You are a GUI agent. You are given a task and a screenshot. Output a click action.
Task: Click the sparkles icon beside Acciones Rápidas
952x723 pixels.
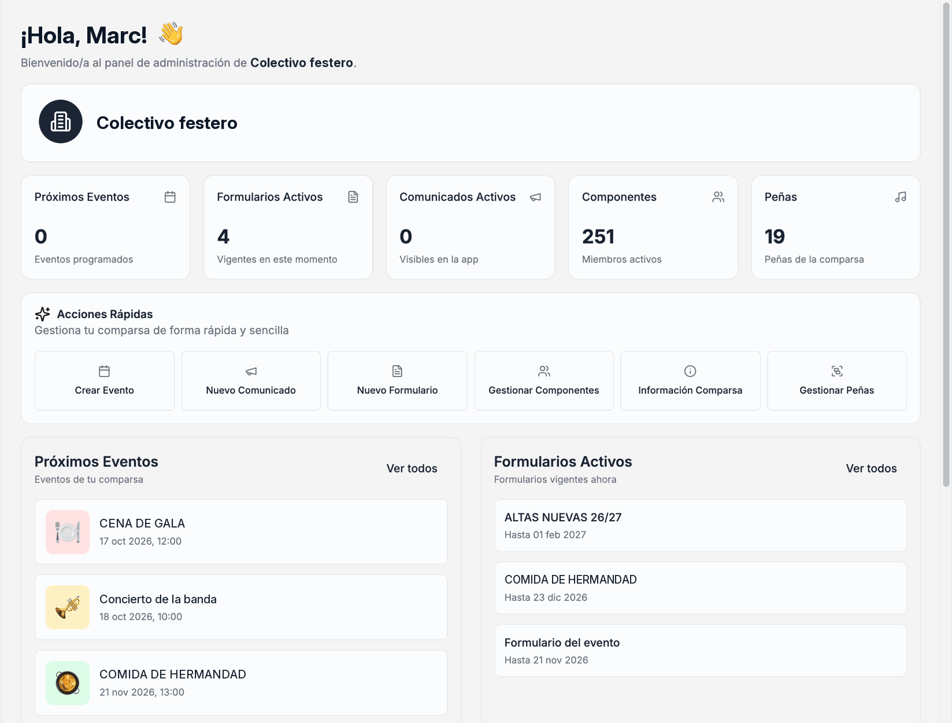[x=42, y=314]
